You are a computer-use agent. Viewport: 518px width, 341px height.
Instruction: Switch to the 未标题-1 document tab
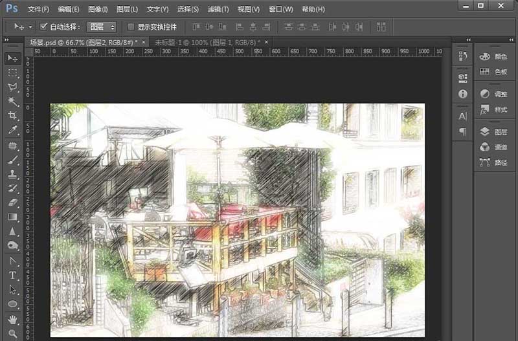[x=207, y=42]
